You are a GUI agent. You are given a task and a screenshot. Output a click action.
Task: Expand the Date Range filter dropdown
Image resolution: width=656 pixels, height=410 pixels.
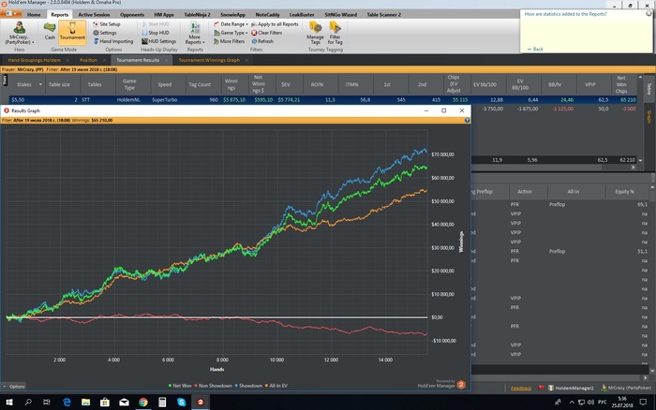pos(231,24)
